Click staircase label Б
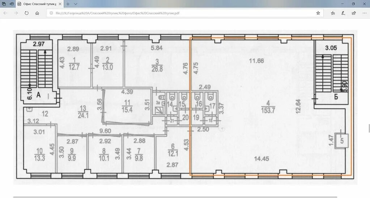Viewport: 370px width, 198px height. pyautogui.click(x=336, y=97)
